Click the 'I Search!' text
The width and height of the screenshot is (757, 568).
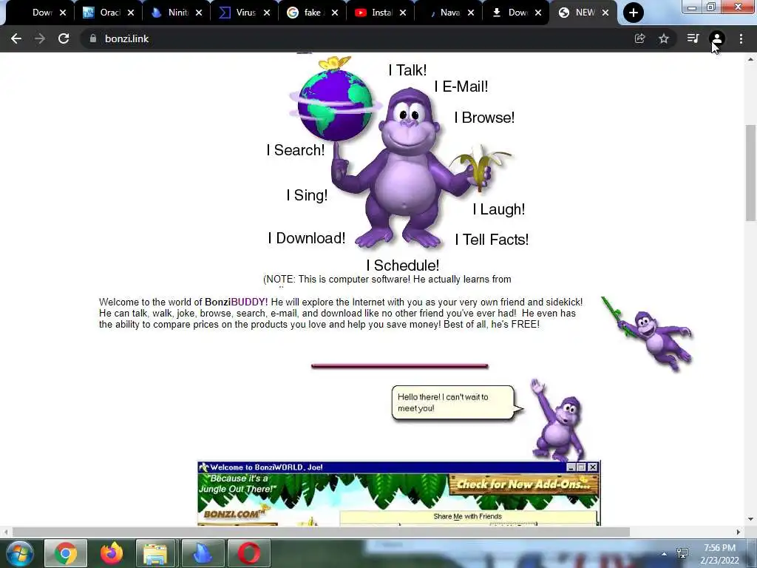pyautogui.click(x=296, y=150)
